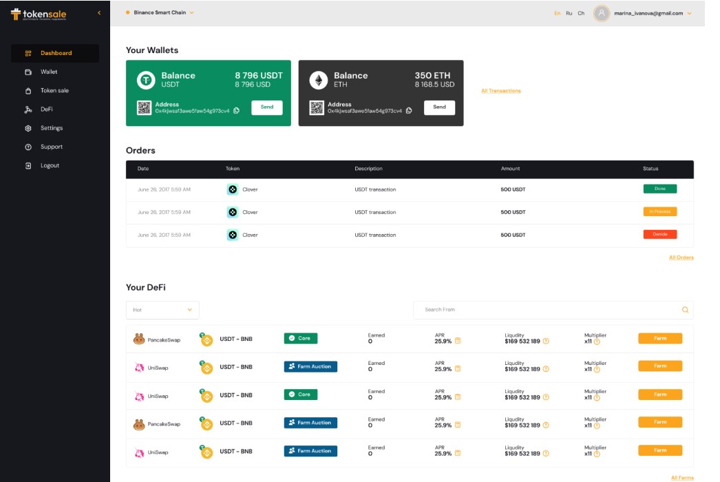
Task: Open All Farms link
Action: coord(682,478)
